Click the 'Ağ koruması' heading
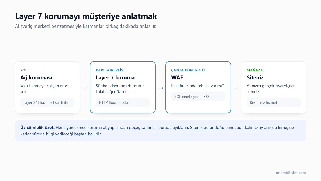The width and height of the screenshot is (321, 181). pyautogui.click(x=36, y=78)
